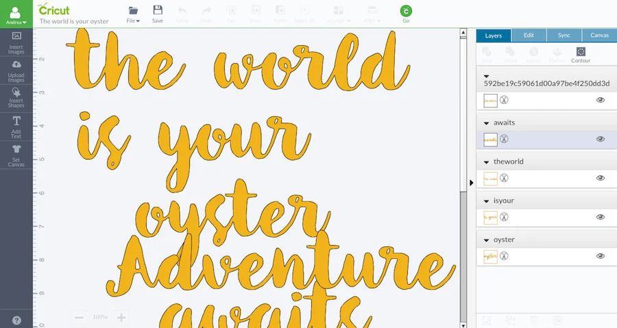Open the Upload Images tool

(x=16, y=71)
